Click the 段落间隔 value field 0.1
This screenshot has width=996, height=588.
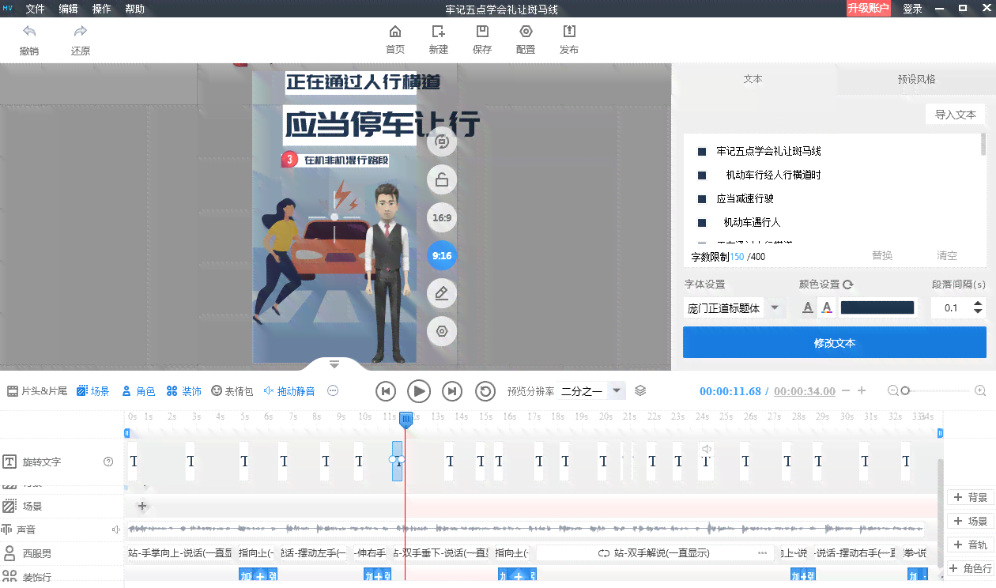951,308
